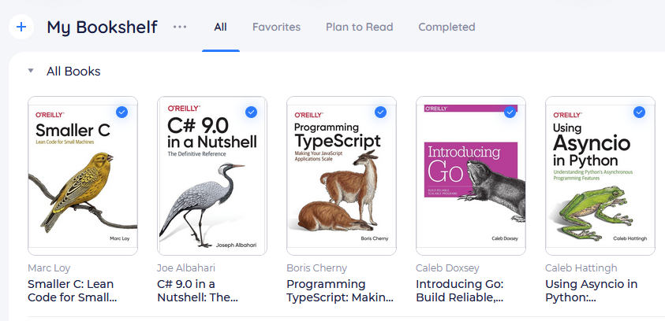Click author name Boris Cherny
665x321 pixels.
click(317, 268)
